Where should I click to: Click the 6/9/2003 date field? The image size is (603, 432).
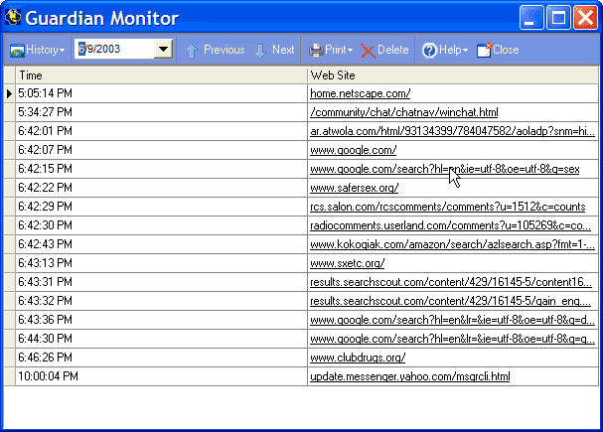point(115,50)
